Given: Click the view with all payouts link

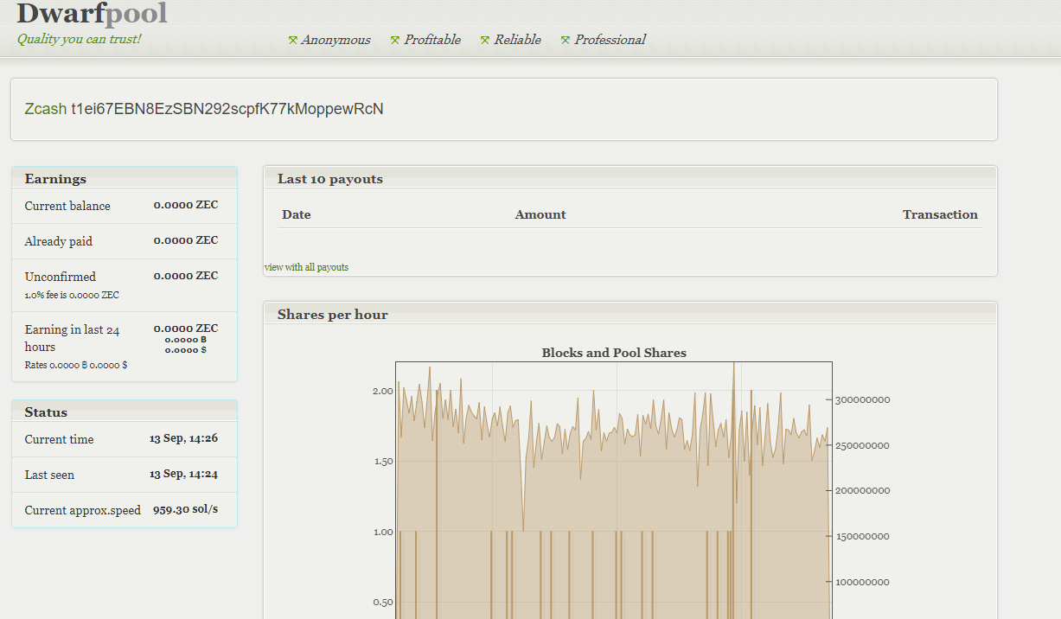Looking at the screenshot, I should [306, 267].
